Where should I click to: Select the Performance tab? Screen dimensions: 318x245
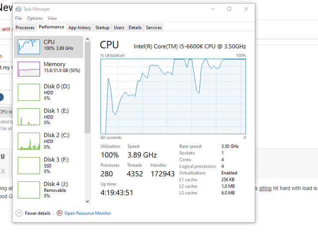tap(51, 27)
